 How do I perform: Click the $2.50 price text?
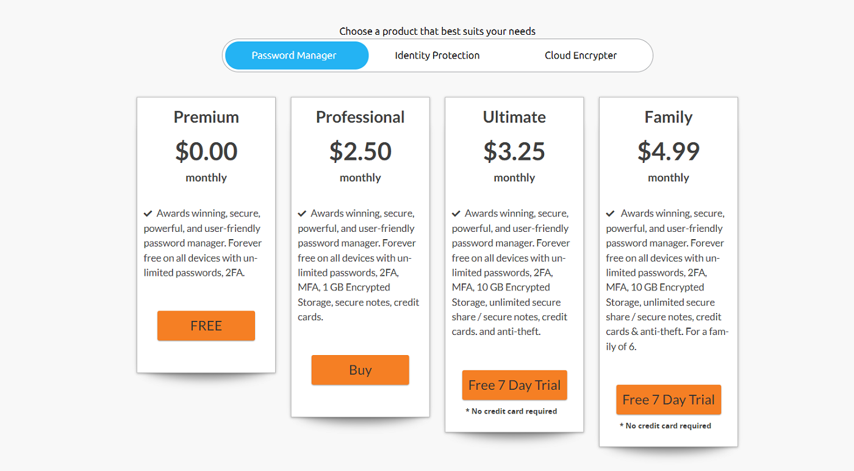click(x=360, y=151)
